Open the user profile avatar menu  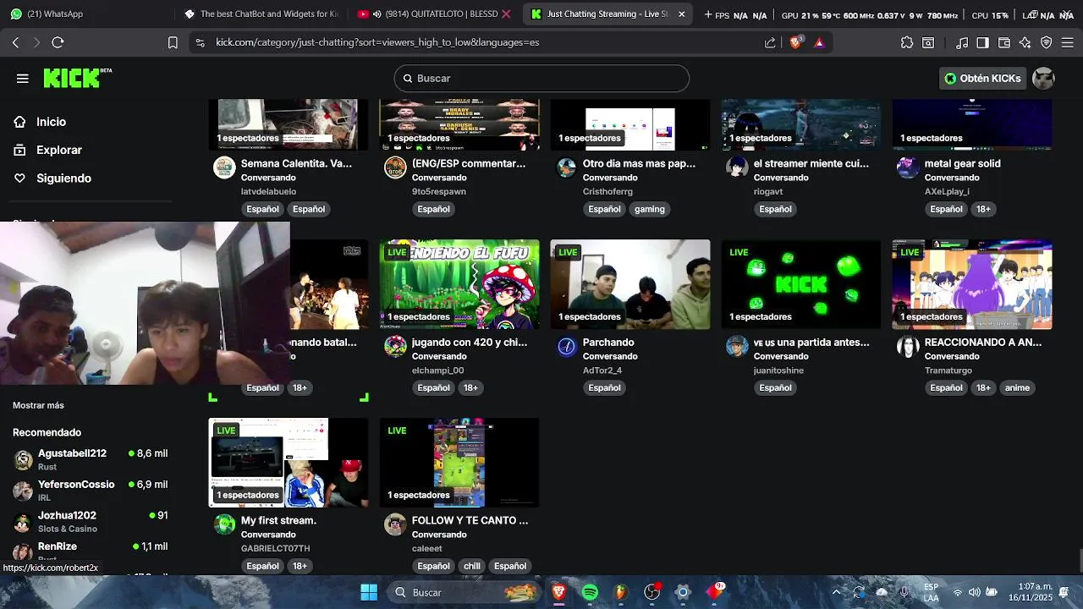1044,79
